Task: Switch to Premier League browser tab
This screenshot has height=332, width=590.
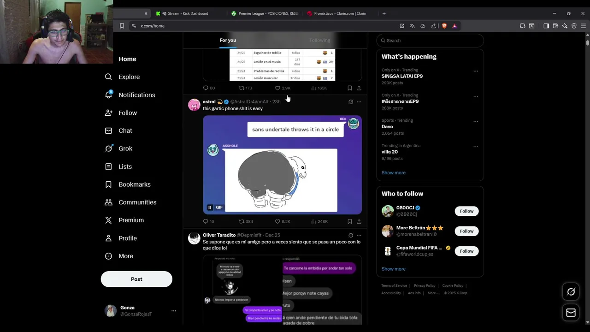Action: point(265,13)
